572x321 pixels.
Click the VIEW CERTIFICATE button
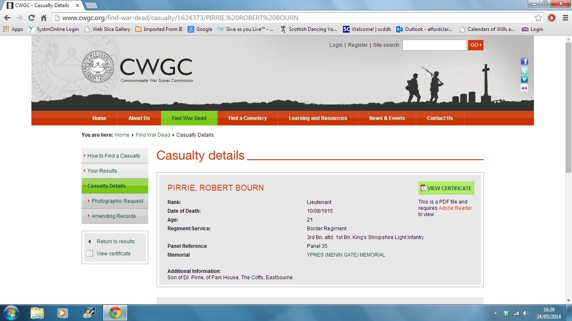(x=446, y=188)
